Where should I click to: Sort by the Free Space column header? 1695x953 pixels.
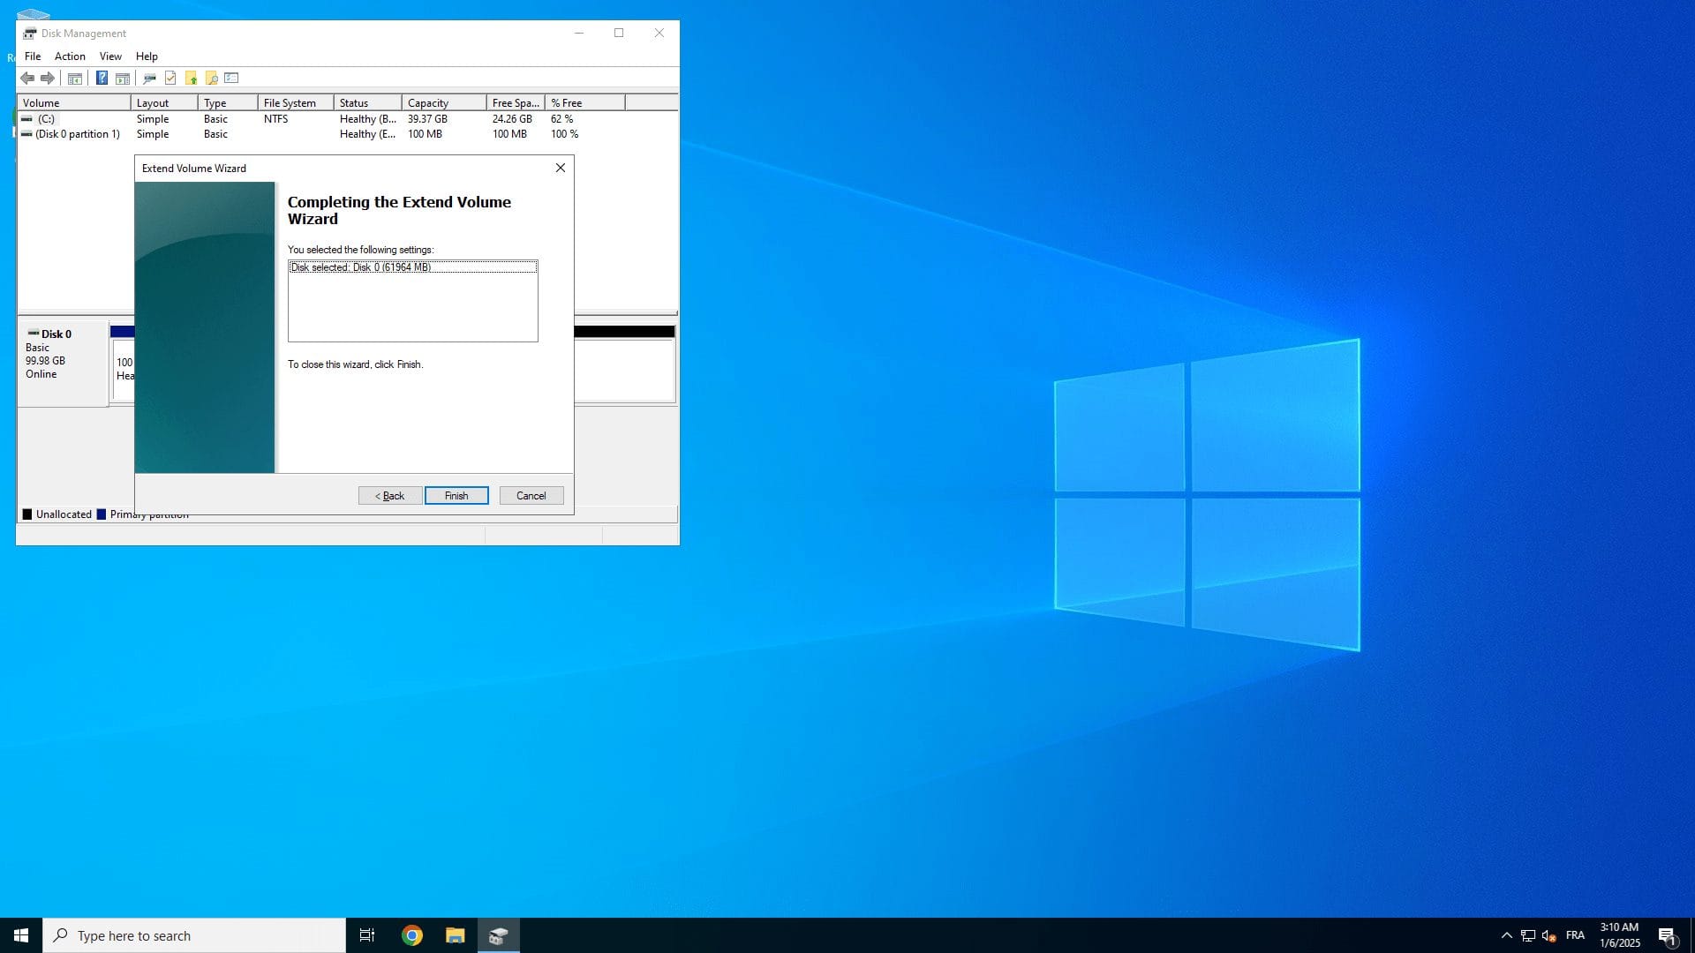pos(516,103)
